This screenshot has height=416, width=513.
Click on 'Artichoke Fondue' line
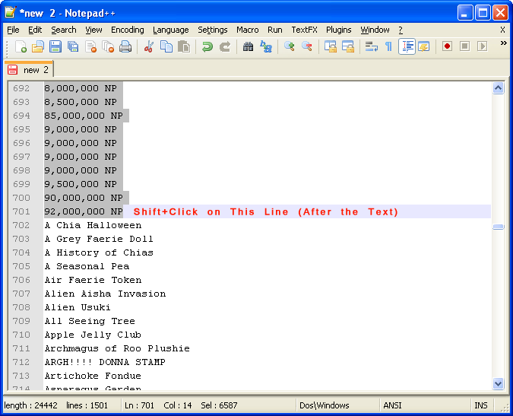pos(93,376)
